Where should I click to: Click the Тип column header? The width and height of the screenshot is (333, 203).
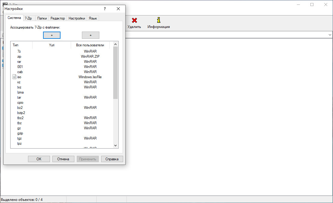21,45
